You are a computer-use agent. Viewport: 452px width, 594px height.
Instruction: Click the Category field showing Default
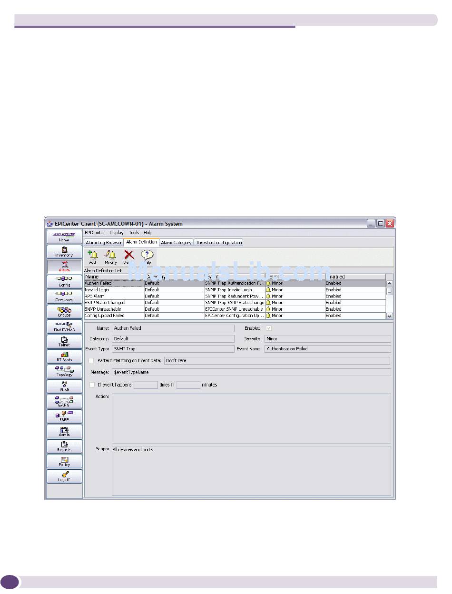coord(173,339)
